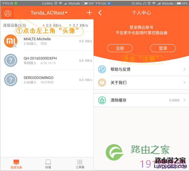
Task: Tap the question-mark icon beside QH-20160309DXPH
Action: click(11, 60)
